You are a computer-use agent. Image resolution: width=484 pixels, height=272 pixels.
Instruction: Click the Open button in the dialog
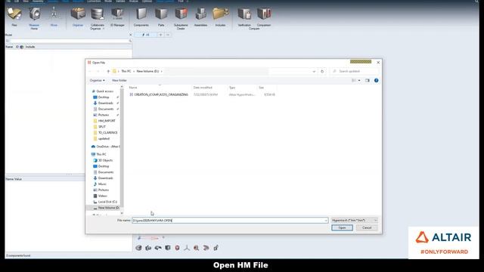pos(342,227)
